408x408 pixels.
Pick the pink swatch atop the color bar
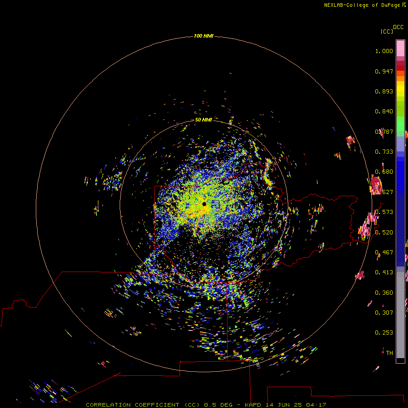(x=400, y=48)
